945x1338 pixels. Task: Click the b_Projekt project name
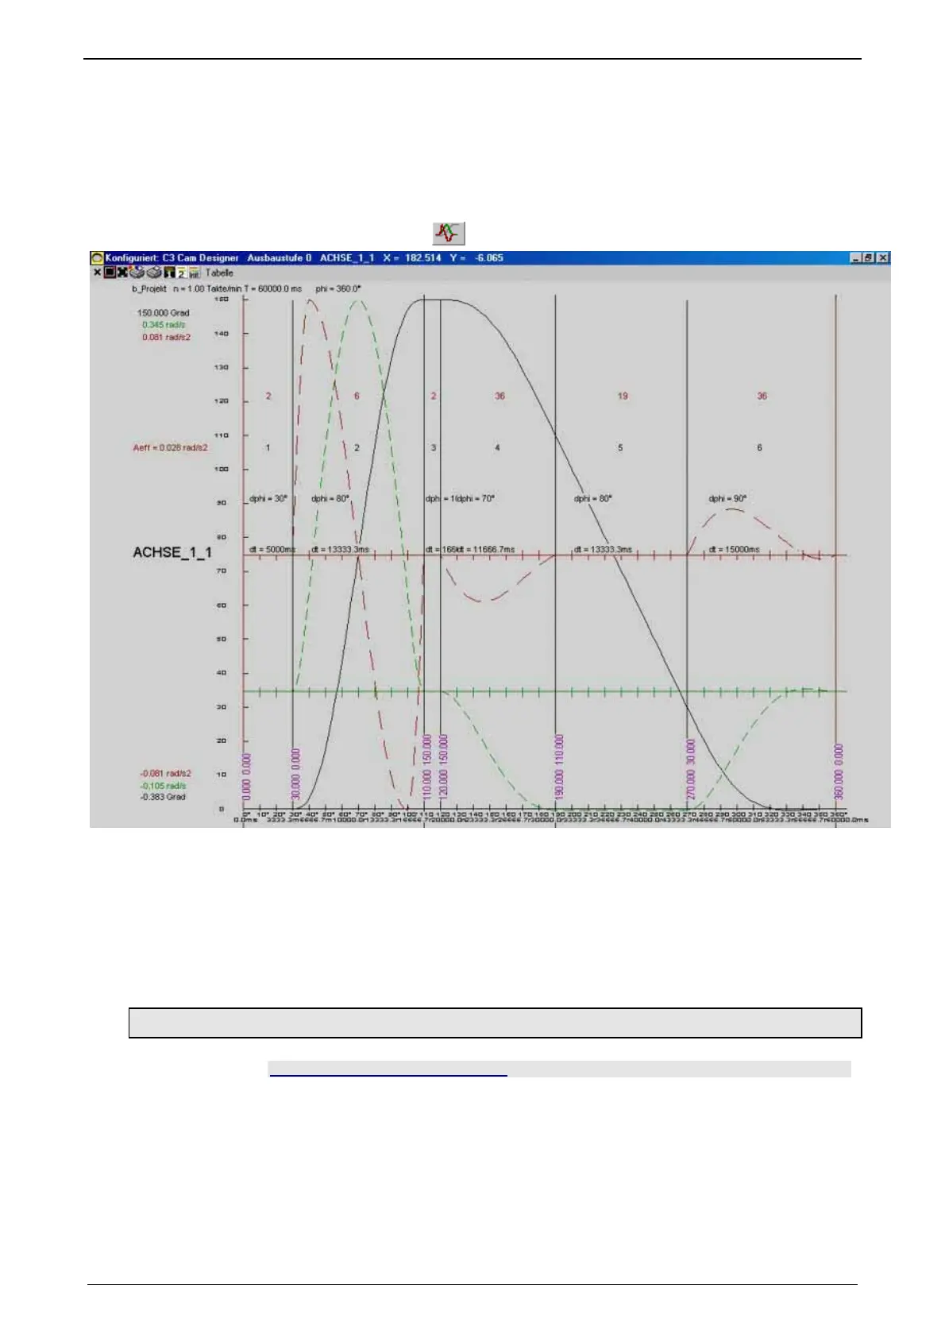(149, 288)
